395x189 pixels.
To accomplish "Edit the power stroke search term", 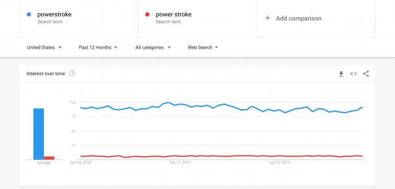I will (173, 14).
